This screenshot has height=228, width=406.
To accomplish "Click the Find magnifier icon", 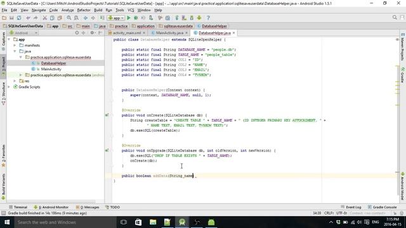I will coord(69,18).
